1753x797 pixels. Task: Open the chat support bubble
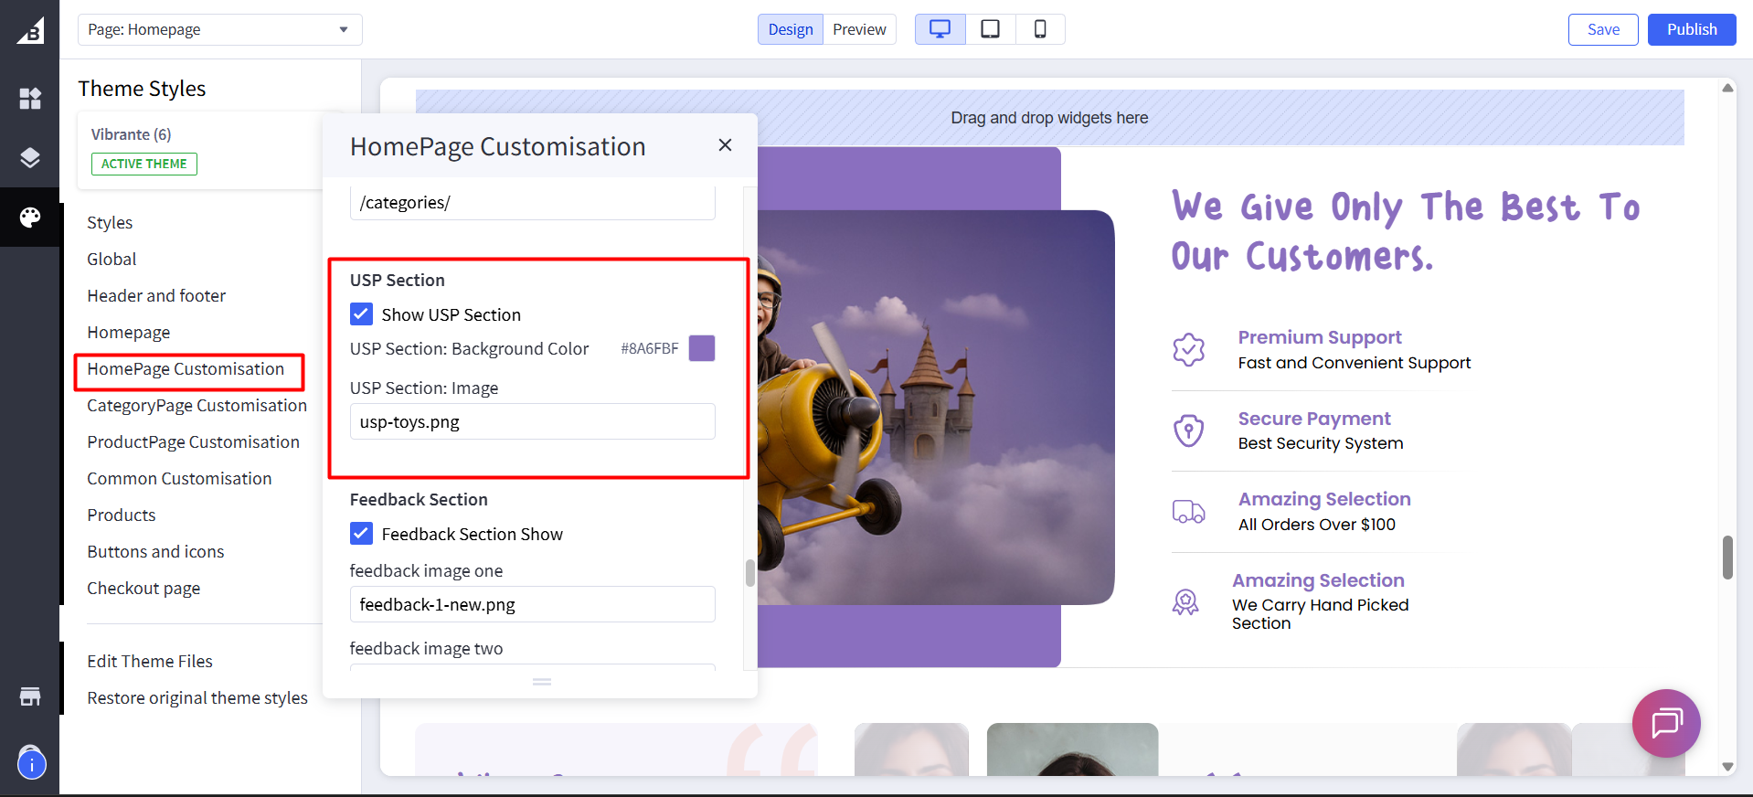click(x=1666, y=723)
